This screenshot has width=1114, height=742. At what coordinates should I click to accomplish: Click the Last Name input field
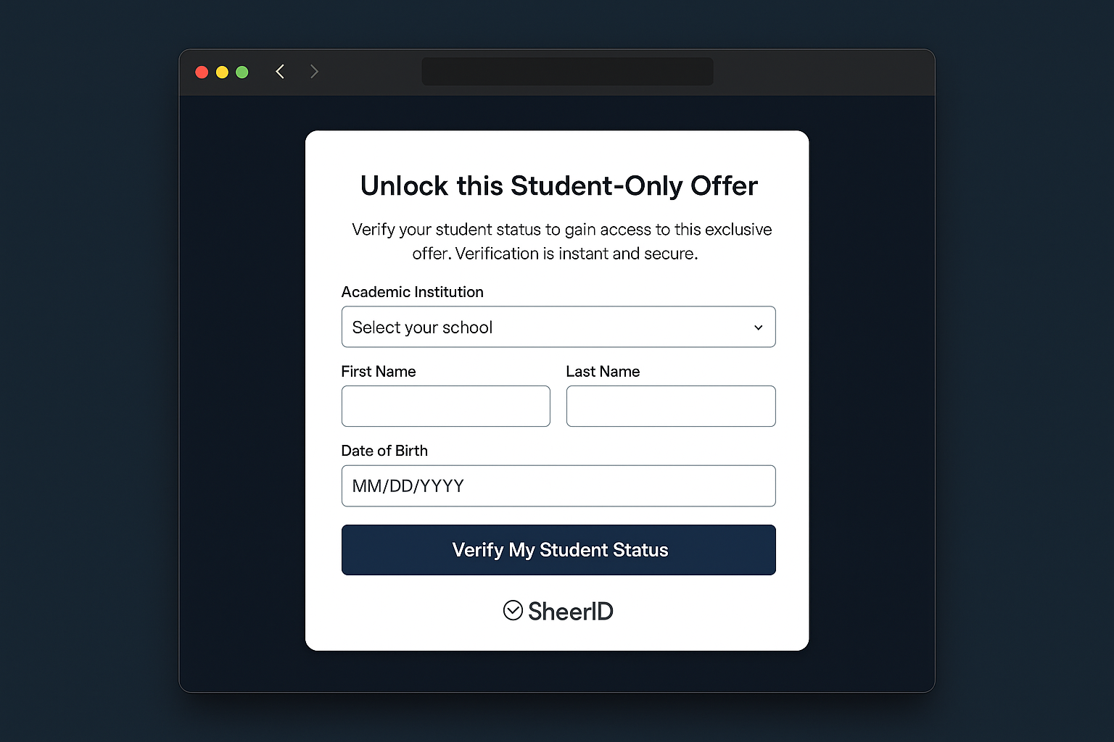pos(670,406)
